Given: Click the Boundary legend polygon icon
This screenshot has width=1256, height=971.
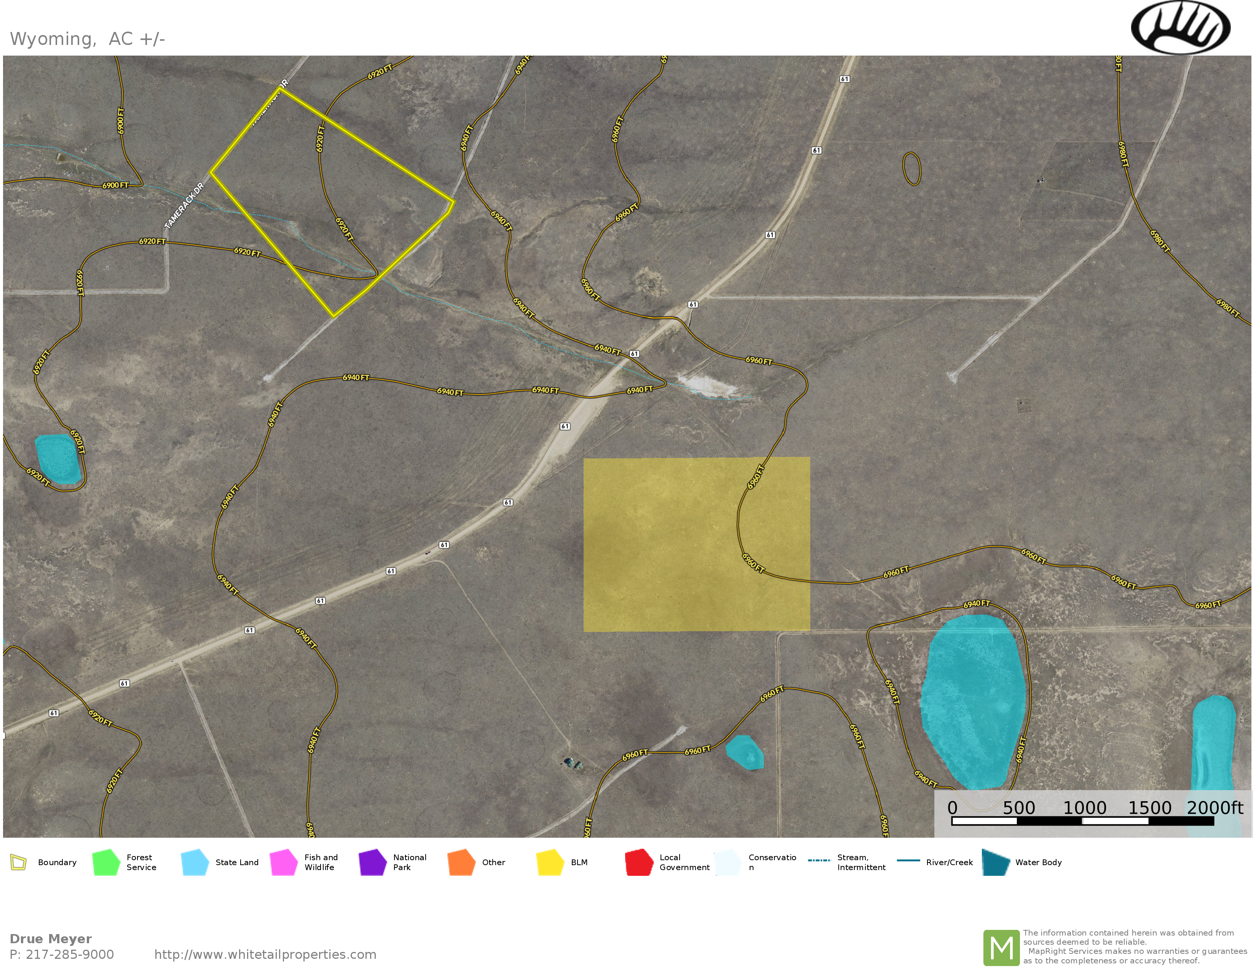Looking at the screenshot, I should coord(18,862).
